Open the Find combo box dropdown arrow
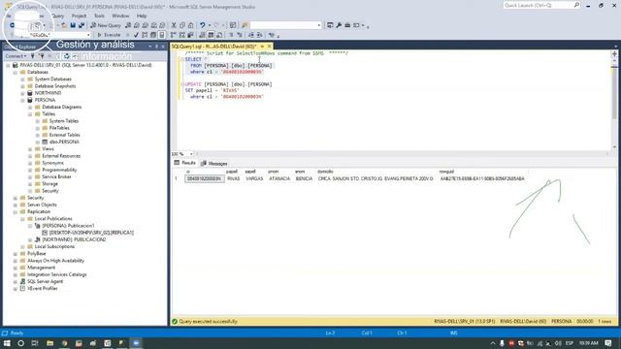This screenshot has height=349, width=621. click(319, 25)
